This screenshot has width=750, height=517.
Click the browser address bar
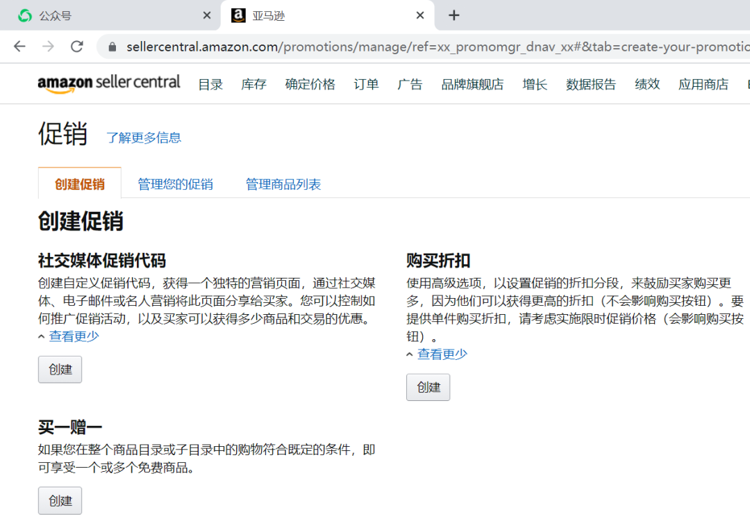click(x=347, y=47)
